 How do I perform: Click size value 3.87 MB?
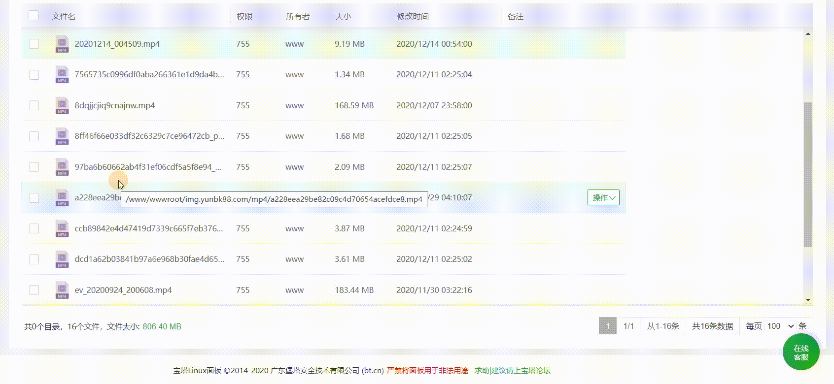[x=350, y=228]
